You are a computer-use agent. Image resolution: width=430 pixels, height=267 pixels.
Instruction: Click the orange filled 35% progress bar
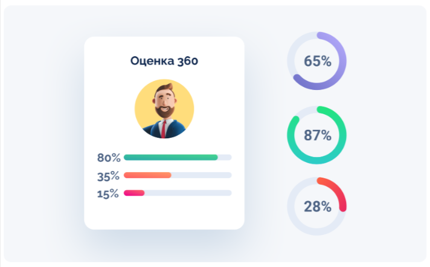[147, 175]
